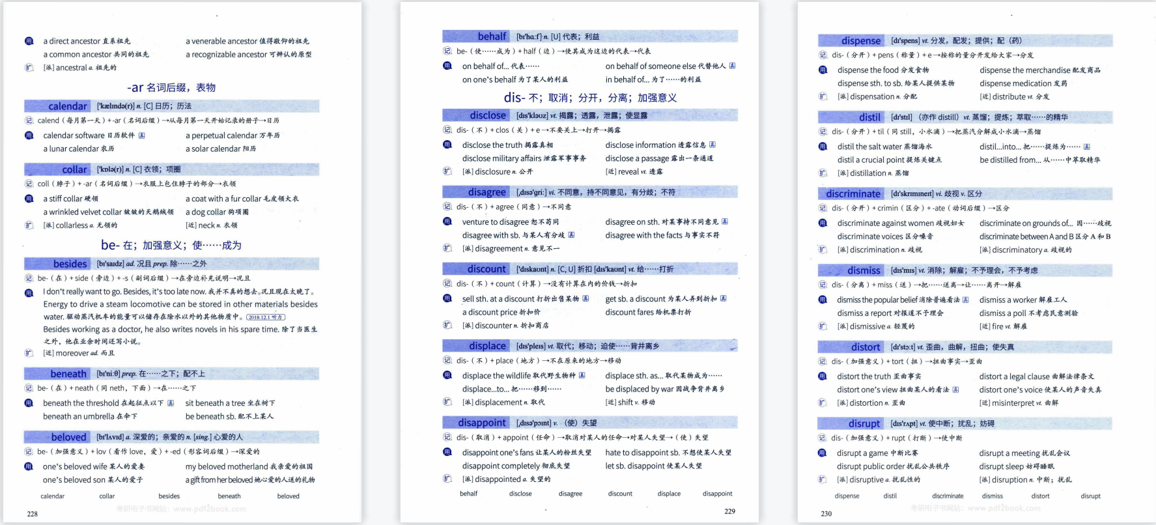Click the phrase 'sit beneath a tree'

click(x=215, y=403)
